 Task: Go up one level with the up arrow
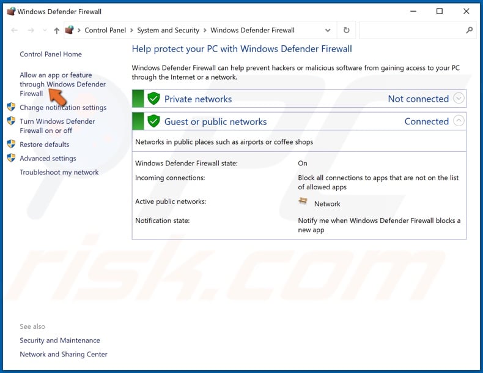[57, 30]
